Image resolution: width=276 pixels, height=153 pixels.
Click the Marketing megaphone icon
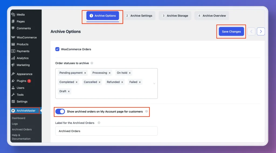(x=13, y=65)
